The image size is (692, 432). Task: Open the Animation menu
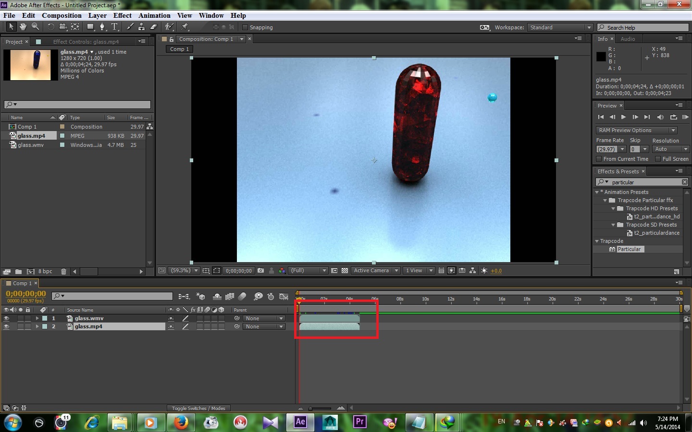click(x=154, y=15)
